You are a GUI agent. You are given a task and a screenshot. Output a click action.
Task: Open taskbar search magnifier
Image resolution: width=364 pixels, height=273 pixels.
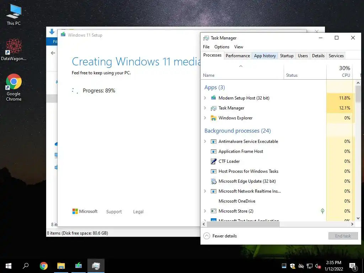coord(26,266)
